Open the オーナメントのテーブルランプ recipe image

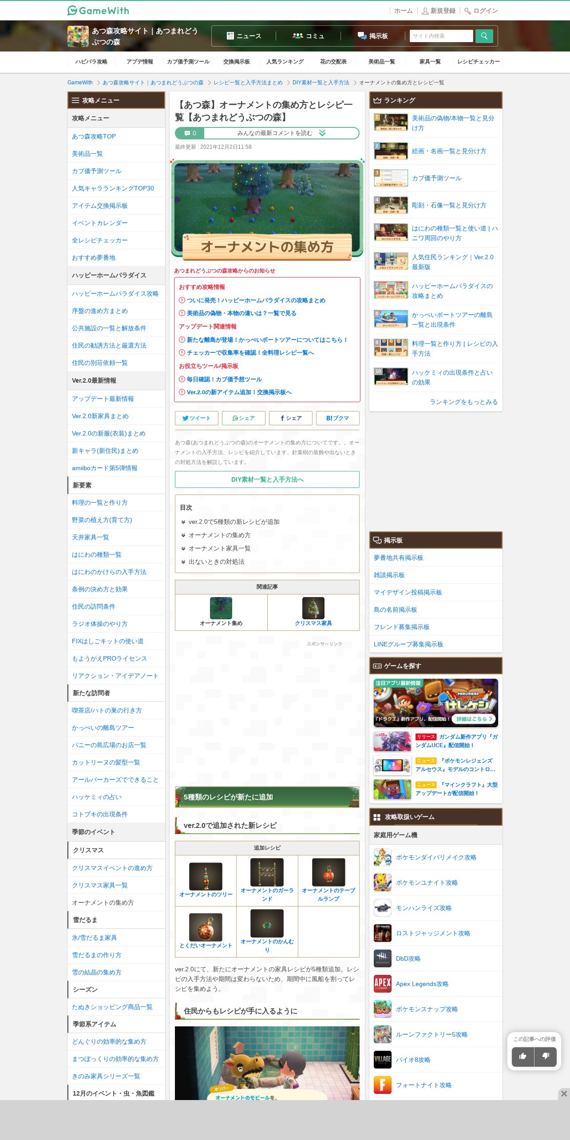click(329, 872)
